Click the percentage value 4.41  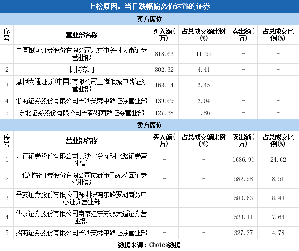[203, 70]
